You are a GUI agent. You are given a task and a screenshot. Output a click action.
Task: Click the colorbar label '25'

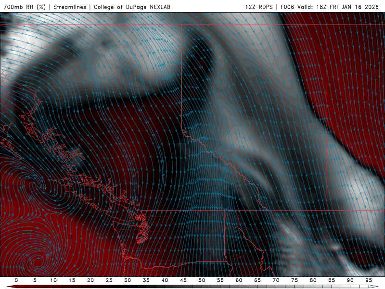tap(109, 280)
